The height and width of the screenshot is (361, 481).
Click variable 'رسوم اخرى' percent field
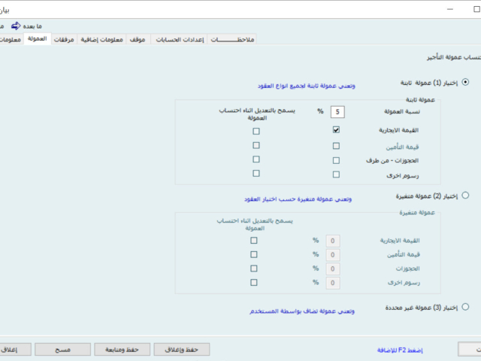coord(332,283)
